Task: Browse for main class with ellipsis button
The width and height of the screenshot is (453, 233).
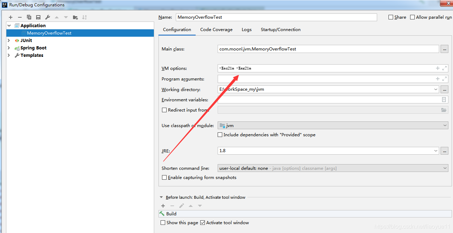Action: 444,49
